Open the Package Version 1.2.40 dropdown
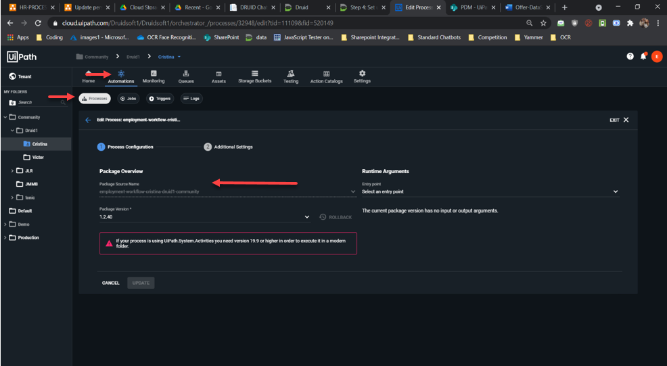The image size is (667, 366). coord(204,216)
